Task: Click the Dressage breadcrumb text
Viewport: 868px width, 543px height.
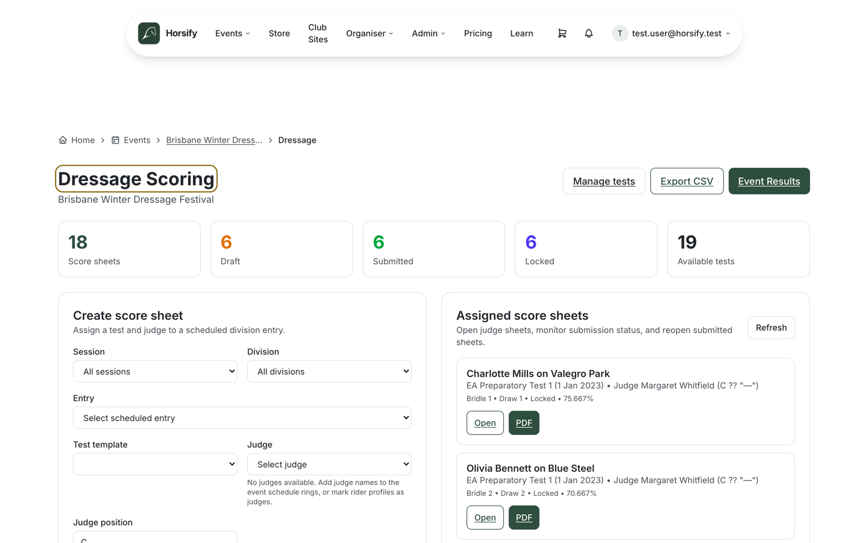Action: pos(297,140)
